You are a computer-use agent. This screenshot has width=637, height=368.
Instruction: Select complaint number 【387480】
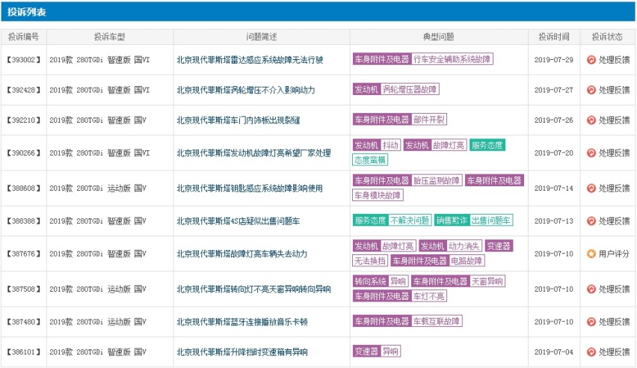pos(24,322)
